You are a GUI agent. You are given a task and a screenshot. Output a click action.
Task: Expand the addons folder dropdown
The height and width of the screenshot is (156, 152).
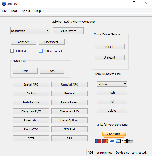click(x=112, y=84)
